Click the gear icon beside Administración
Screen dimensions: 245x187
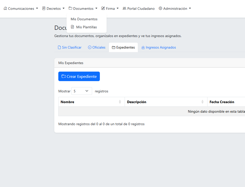(x=160, y=9)
